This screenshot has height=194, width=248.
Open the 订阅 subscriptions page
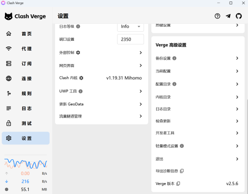[26, 64]
